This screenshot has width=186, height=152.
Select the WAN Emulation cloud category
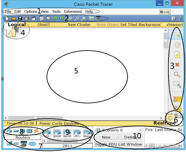pos(16,144)
